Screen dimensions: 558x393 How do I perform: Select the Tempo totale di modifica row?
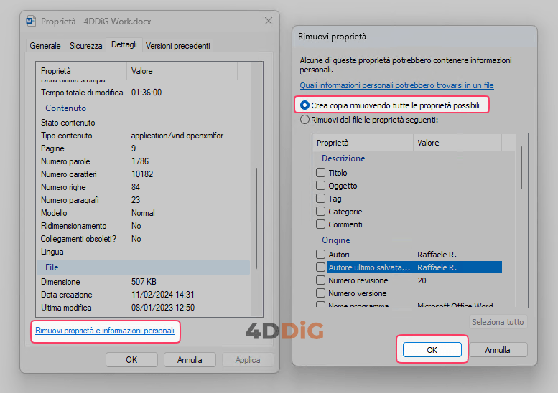pyautogui.click(x=144, y=93)
